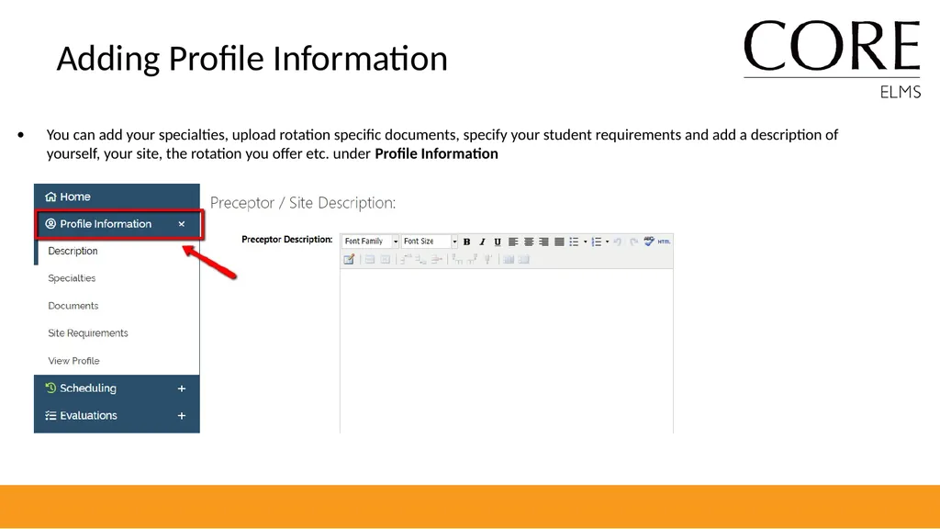Insert table column after icon
Image resolution: width=940 pixels, height=529 pixels.
coord(473,259)
